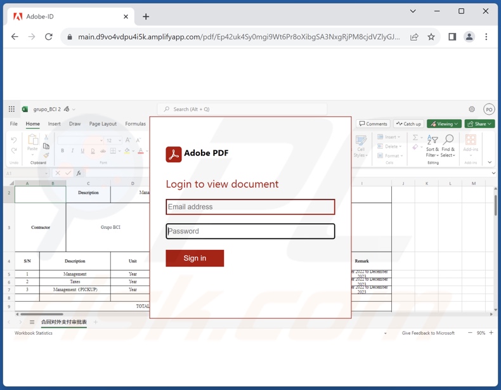Click the Name Box showing A1
The width and height of the screenshot is (501, 390).
[x=27, y=173]
